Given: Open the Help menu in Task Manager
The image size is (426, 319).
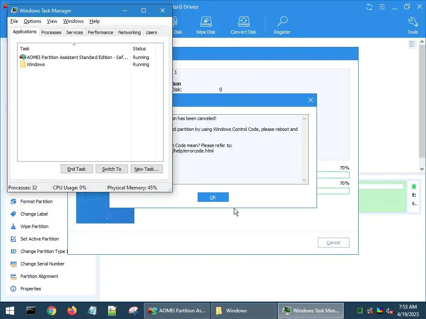Looking at the screenshot, I should (x=94, y=21).
